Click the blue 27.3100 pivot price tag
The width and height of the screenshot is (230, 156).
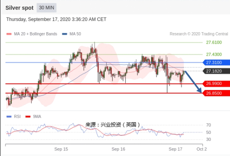[216, 63]
